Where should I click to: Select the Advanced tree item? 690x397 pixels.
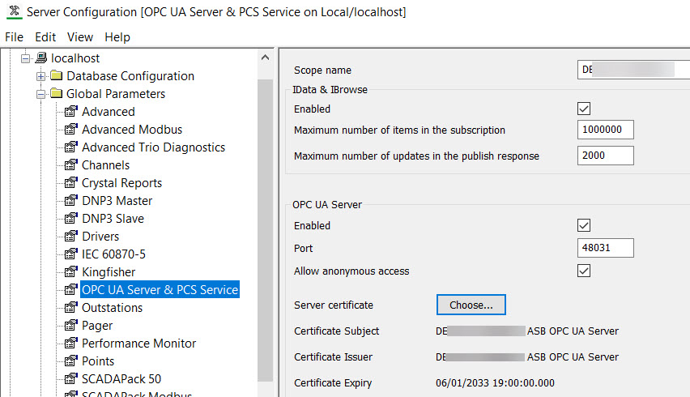[109, 111]
